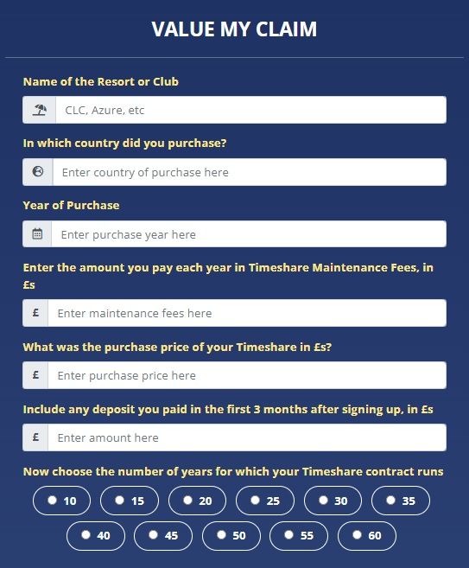Choose 45 years contract duration
The height and width of the screenshot is (568, 469).
[163, 536]
